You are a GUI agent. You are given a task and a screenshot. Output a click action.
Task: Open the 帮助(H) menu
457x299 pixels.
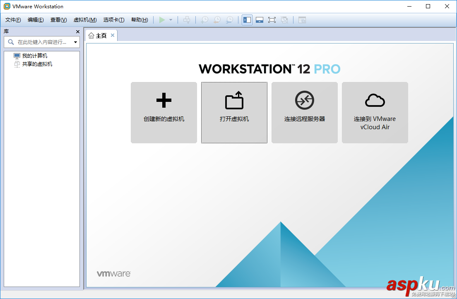pos(140,20)
